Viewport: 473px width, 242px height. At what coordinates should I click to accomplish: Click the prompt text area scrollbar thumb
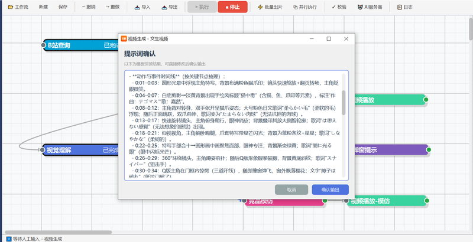pyautogui.click(x=344, y=103)
